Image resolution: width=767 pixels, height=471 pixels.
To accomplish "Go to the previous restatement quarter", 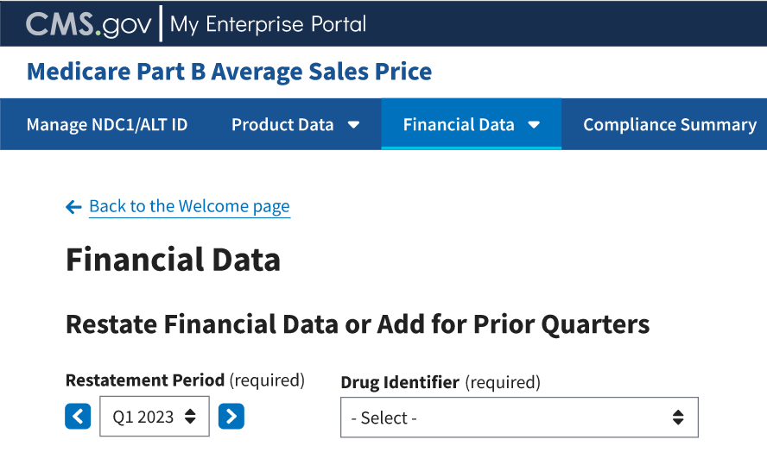I will (78, 417).
